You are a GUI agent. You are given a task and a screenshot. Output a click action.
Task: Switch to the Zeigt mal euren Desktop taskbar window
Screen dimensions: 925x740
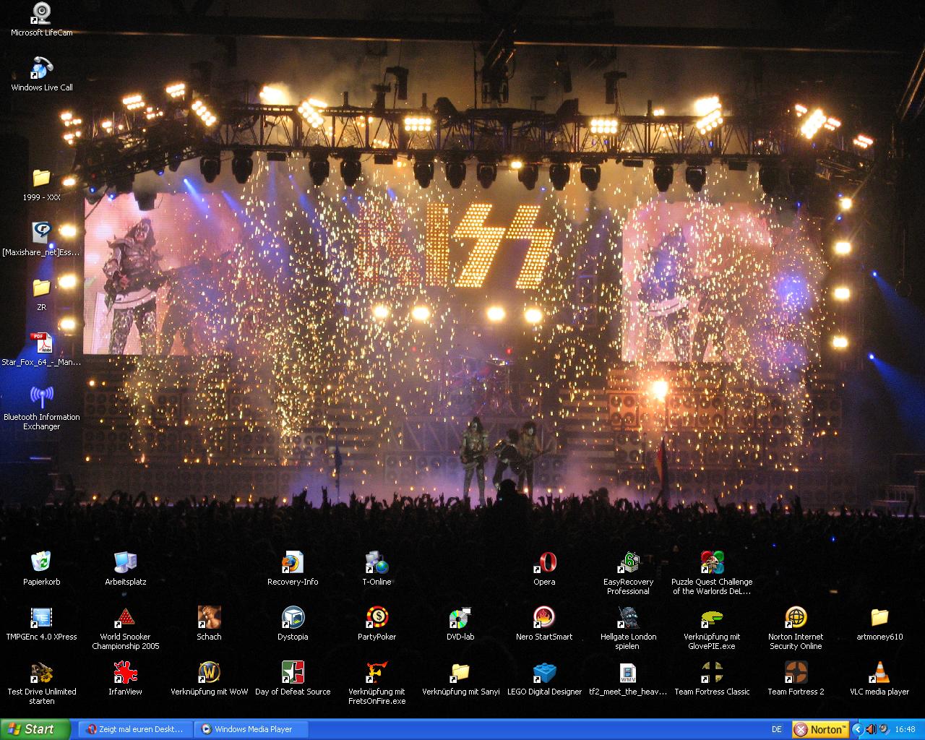click(136, 729)
